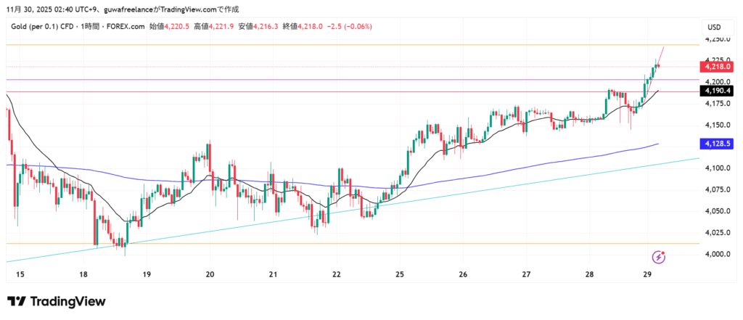The image size is (743, 320).
Task: Click the blue 4,128.5 price label
Action: [x=717, y=145]
